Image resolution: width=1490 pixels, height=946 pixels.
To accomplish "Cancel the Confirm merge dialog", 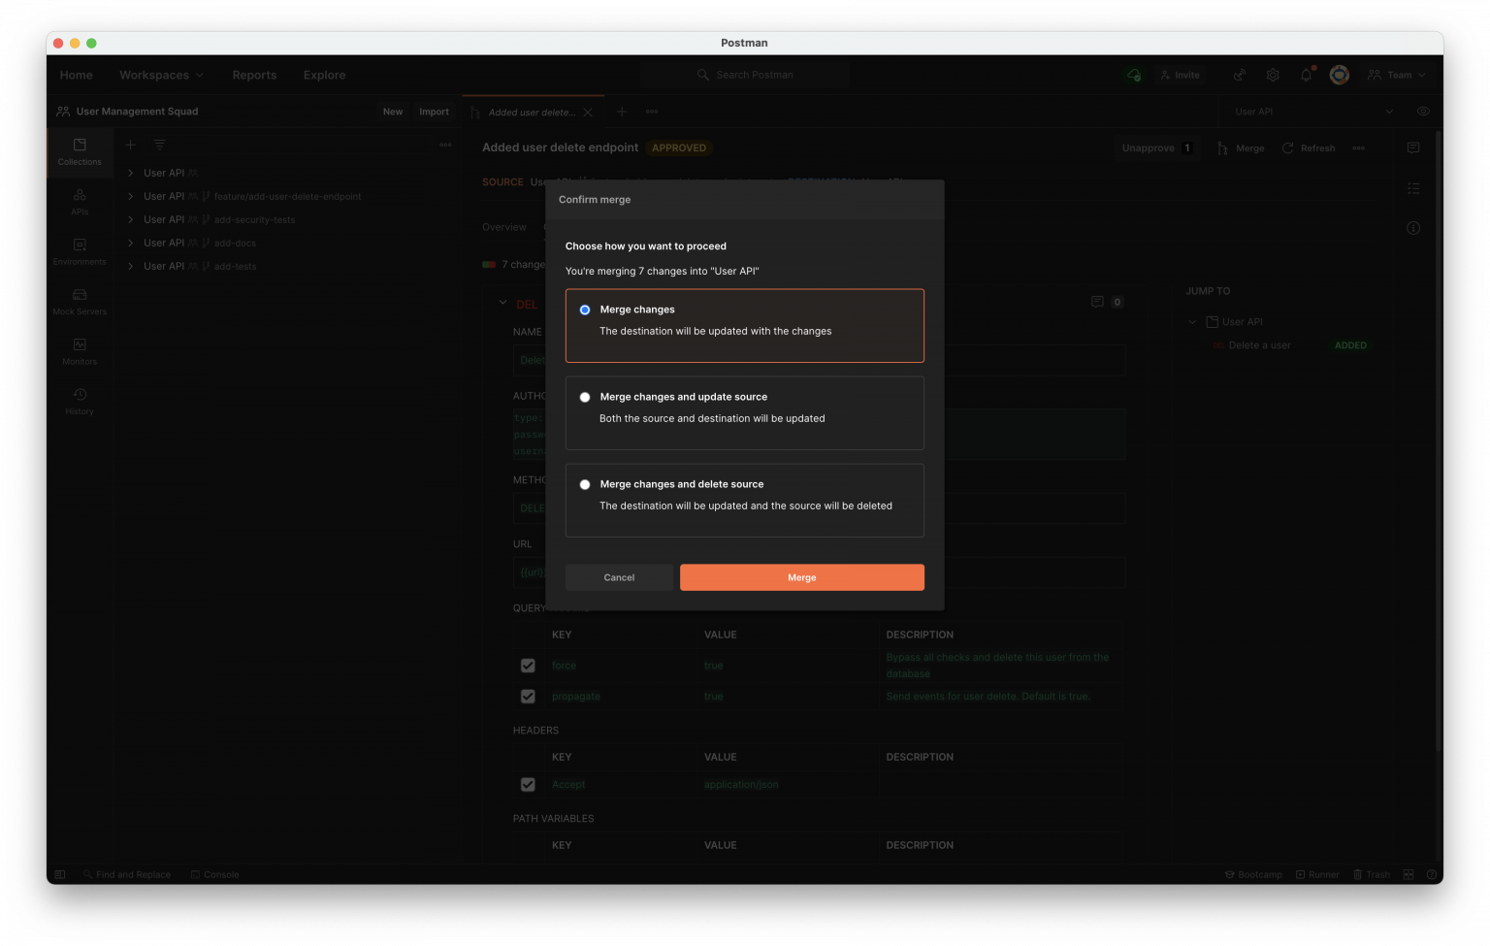I will [x=619, y=577].
